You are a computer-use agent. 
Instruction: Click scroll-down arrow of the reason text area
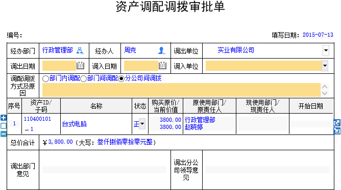pos(325,94)
